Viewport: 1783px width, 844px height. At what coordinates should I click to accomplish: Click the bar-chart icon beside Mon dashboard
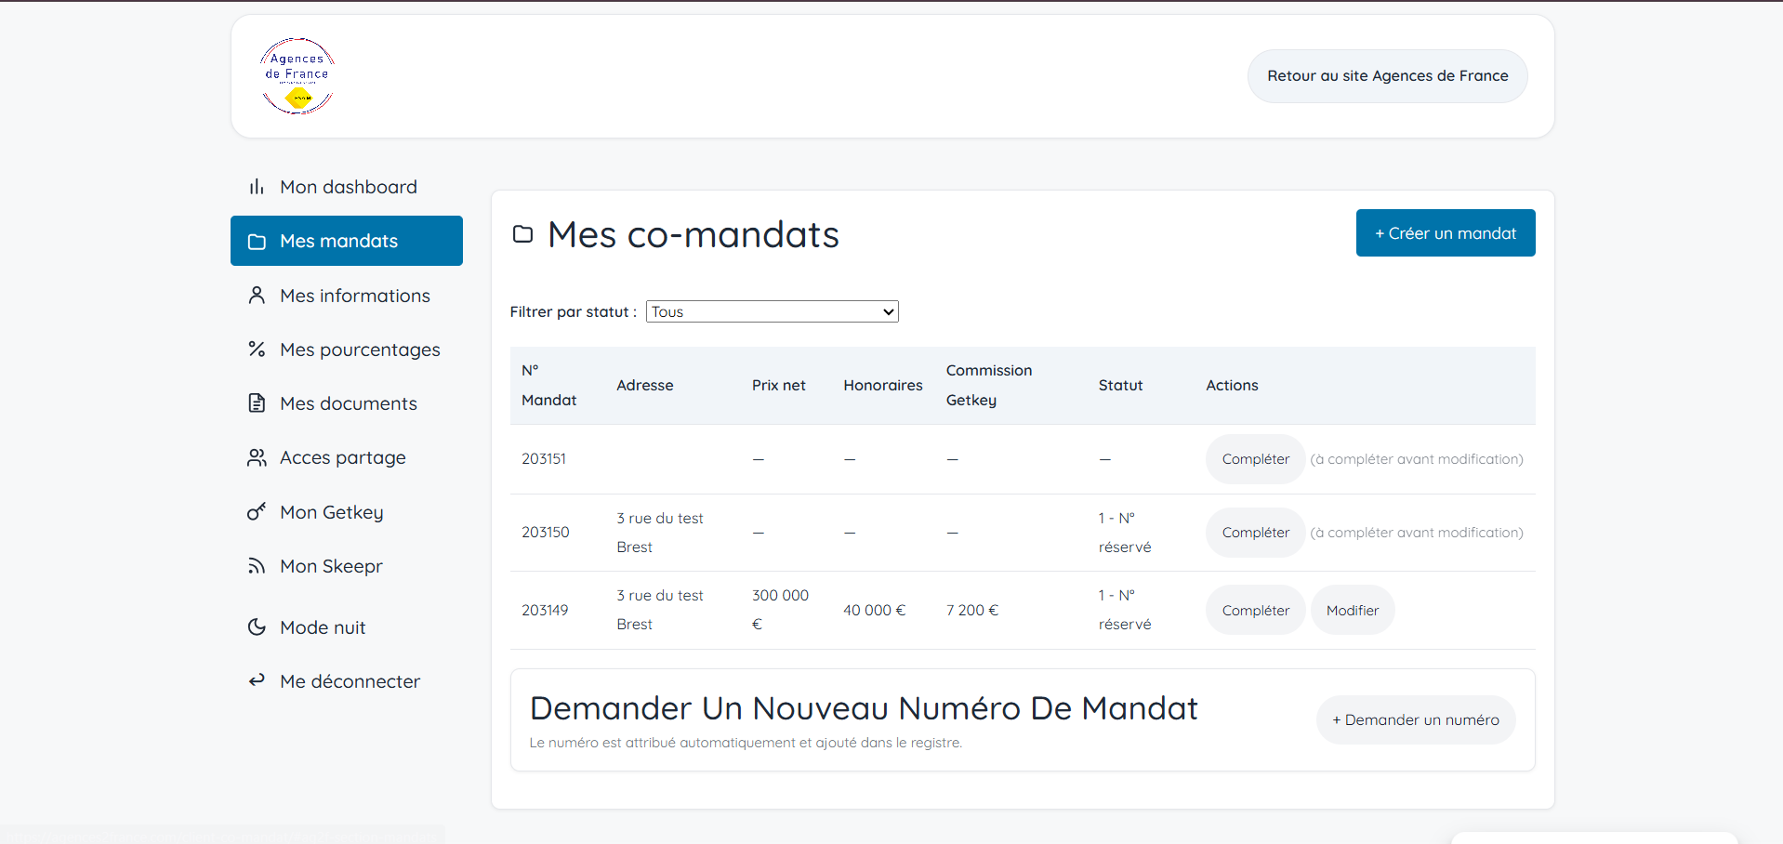pos(257,187)
